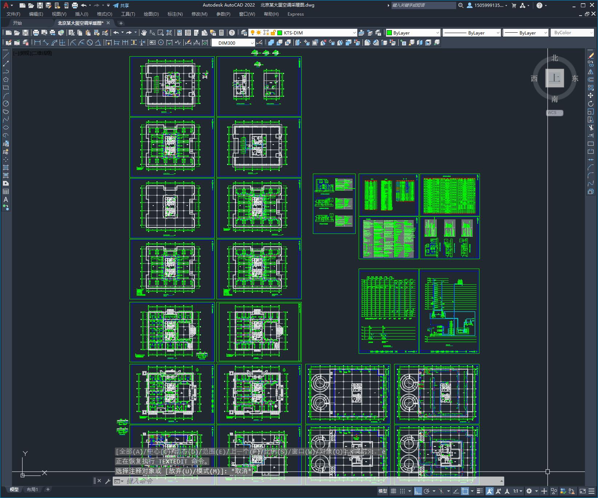
Task: Activate the Pan hand tool
Action: pyautogui.click(x=144, y=33)
